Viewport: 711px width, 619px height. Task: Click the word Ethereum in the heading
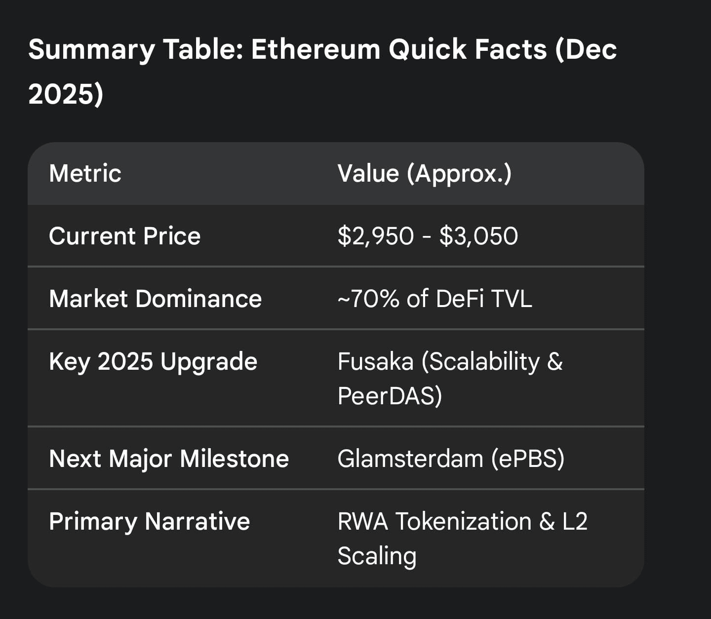[x=315, y=49]
